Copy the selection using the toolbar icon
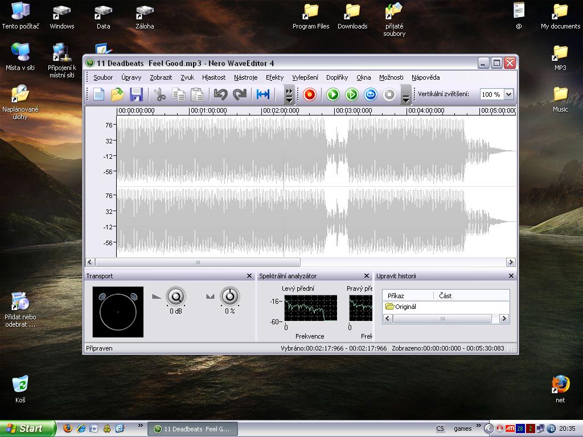583x437 pixels. [x=178, y=94]
